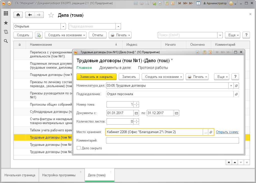The width and height of the screenshot is (256, 183).
Task: Click the Номер тома stepper
Action: tap(136, 105)
